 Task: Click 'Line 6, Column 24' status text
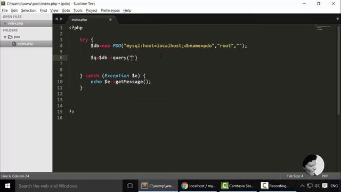(15, 176)
